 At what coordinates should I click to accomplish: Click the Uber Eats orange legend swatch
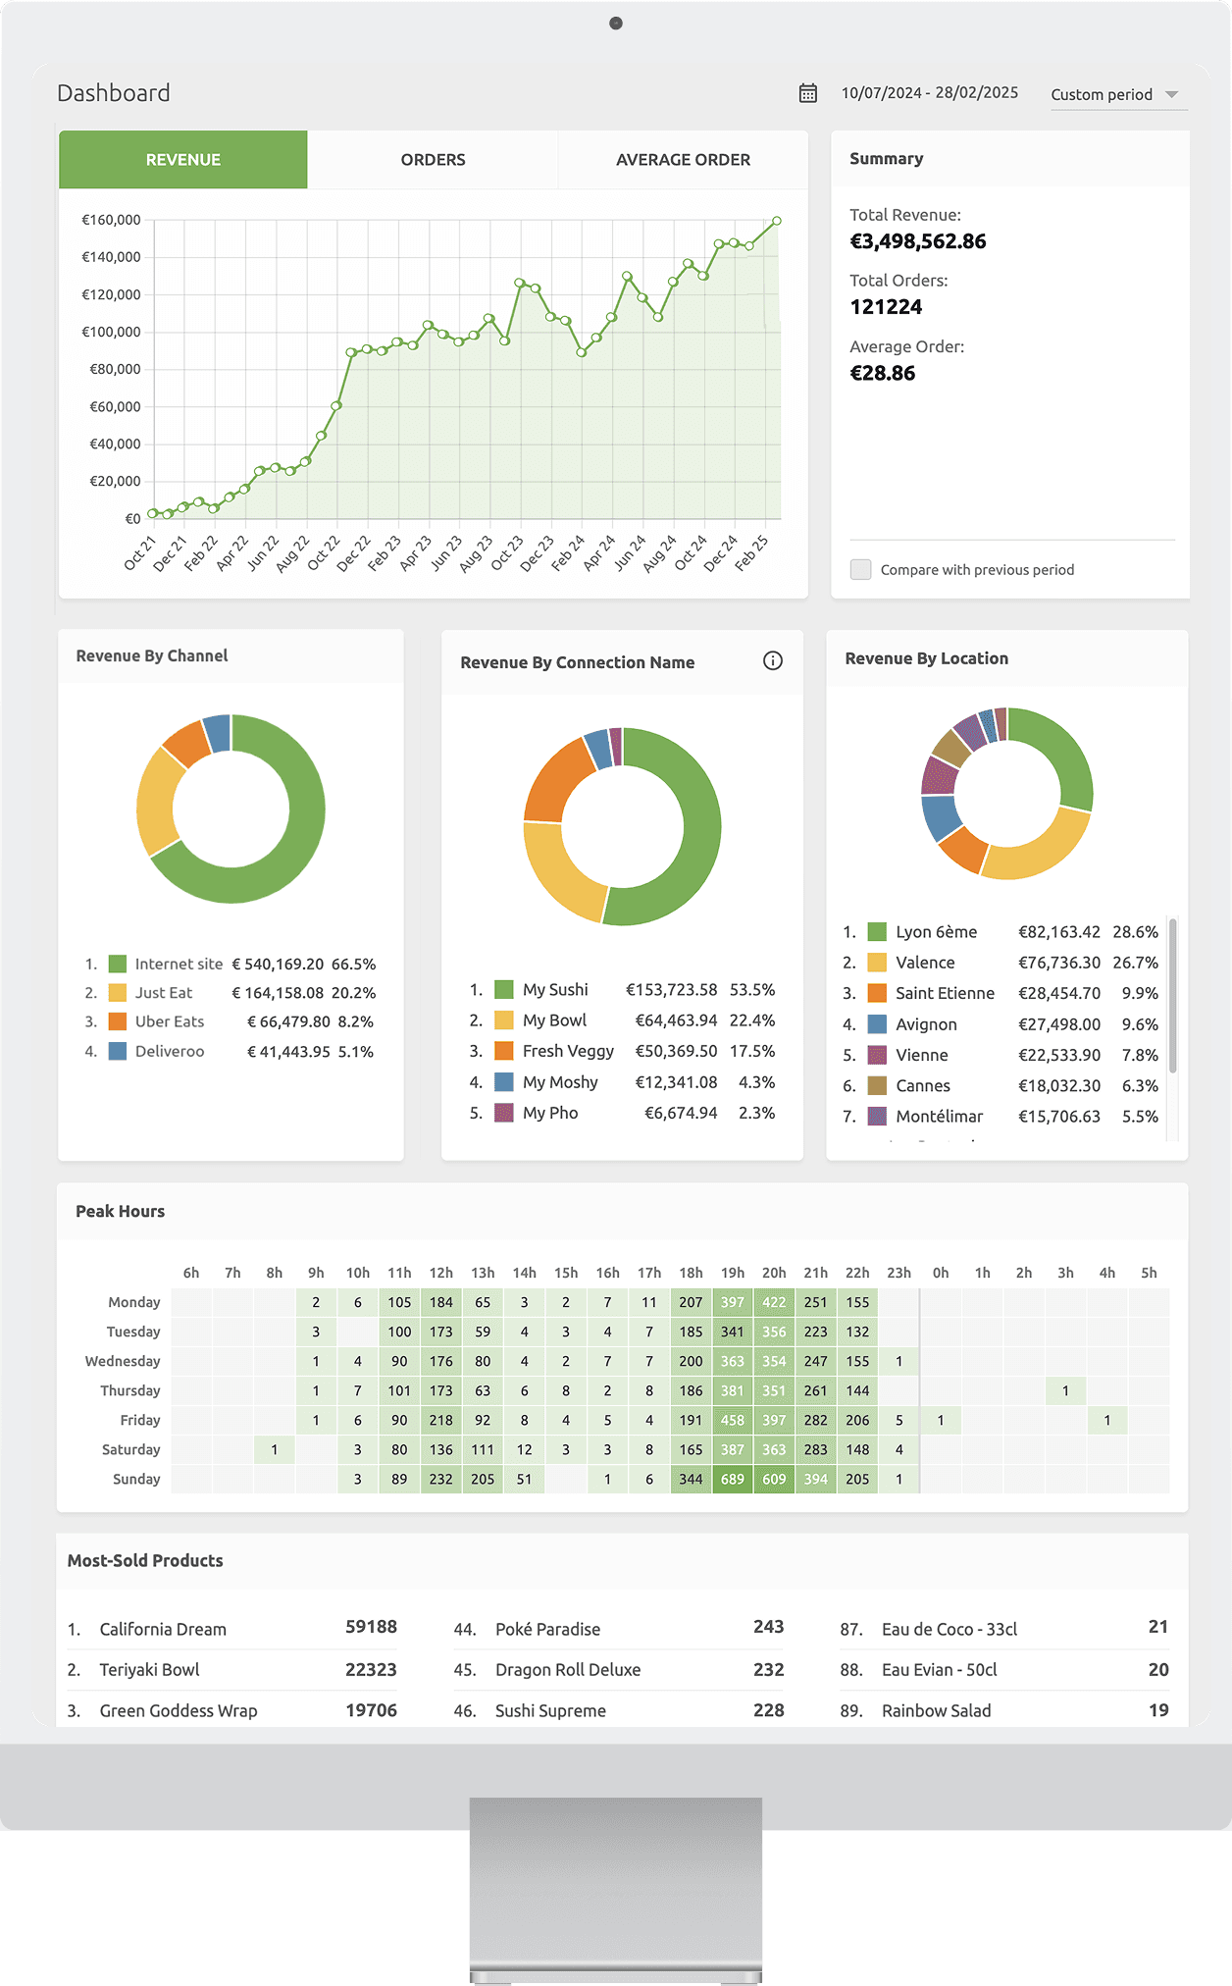click(x=118, y=1021)
